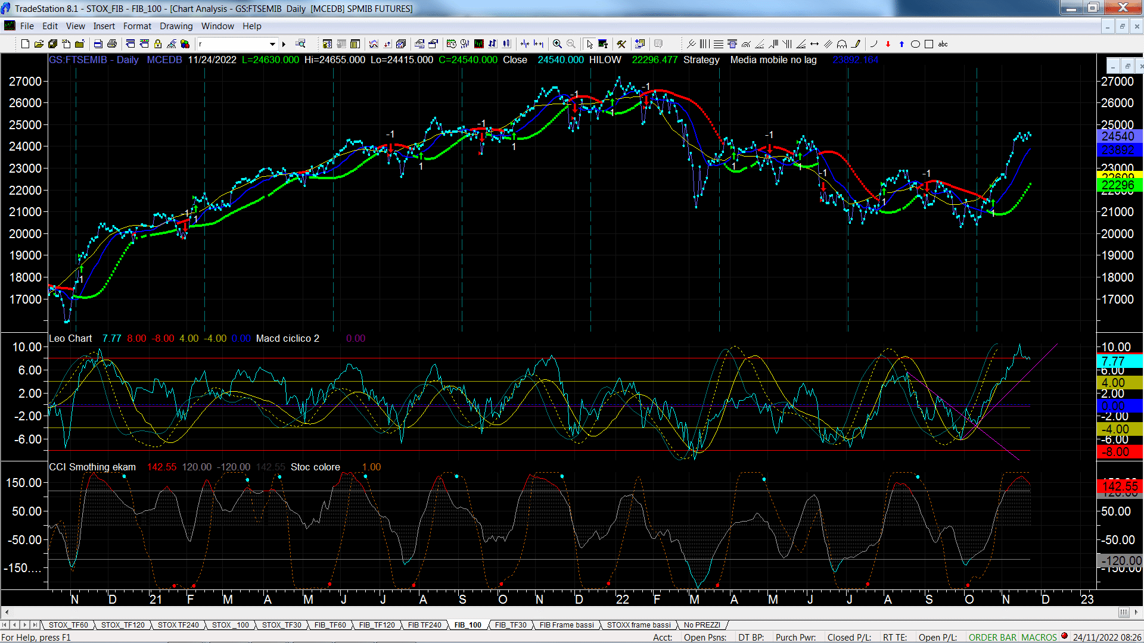Viewport: 1144px width, 643px height.
Task: Open the Format menu
Action: coord(137,26)
